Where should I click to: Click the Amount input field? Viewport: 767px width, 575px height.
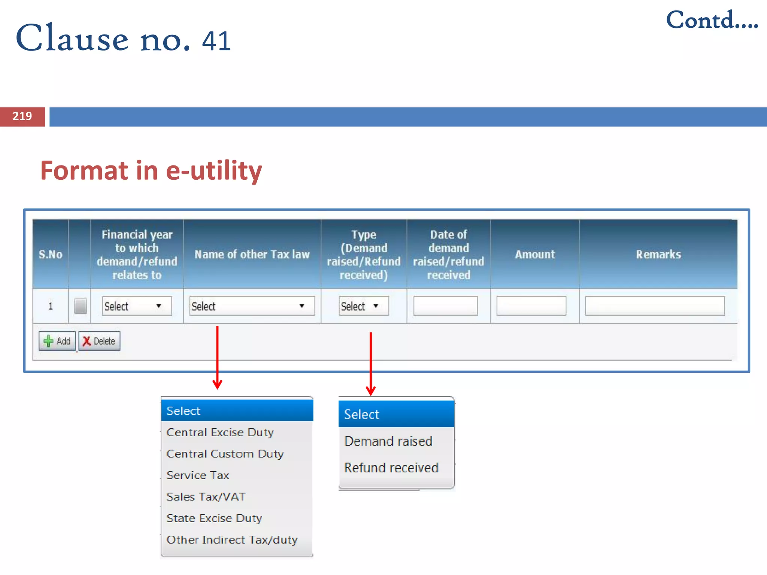click(x=531, y=306)
